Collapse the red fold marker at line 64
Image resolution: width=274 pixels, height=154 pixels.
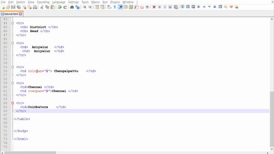[x=12, y=103]
